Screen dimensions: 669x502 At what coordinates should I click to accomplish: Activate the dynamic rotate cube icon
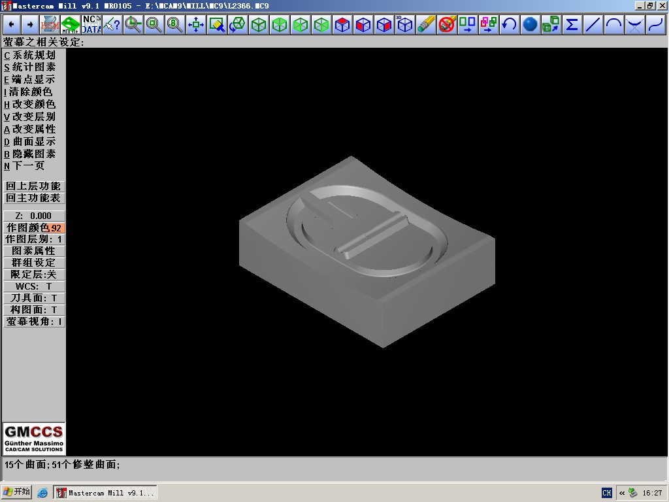[238, 25]
